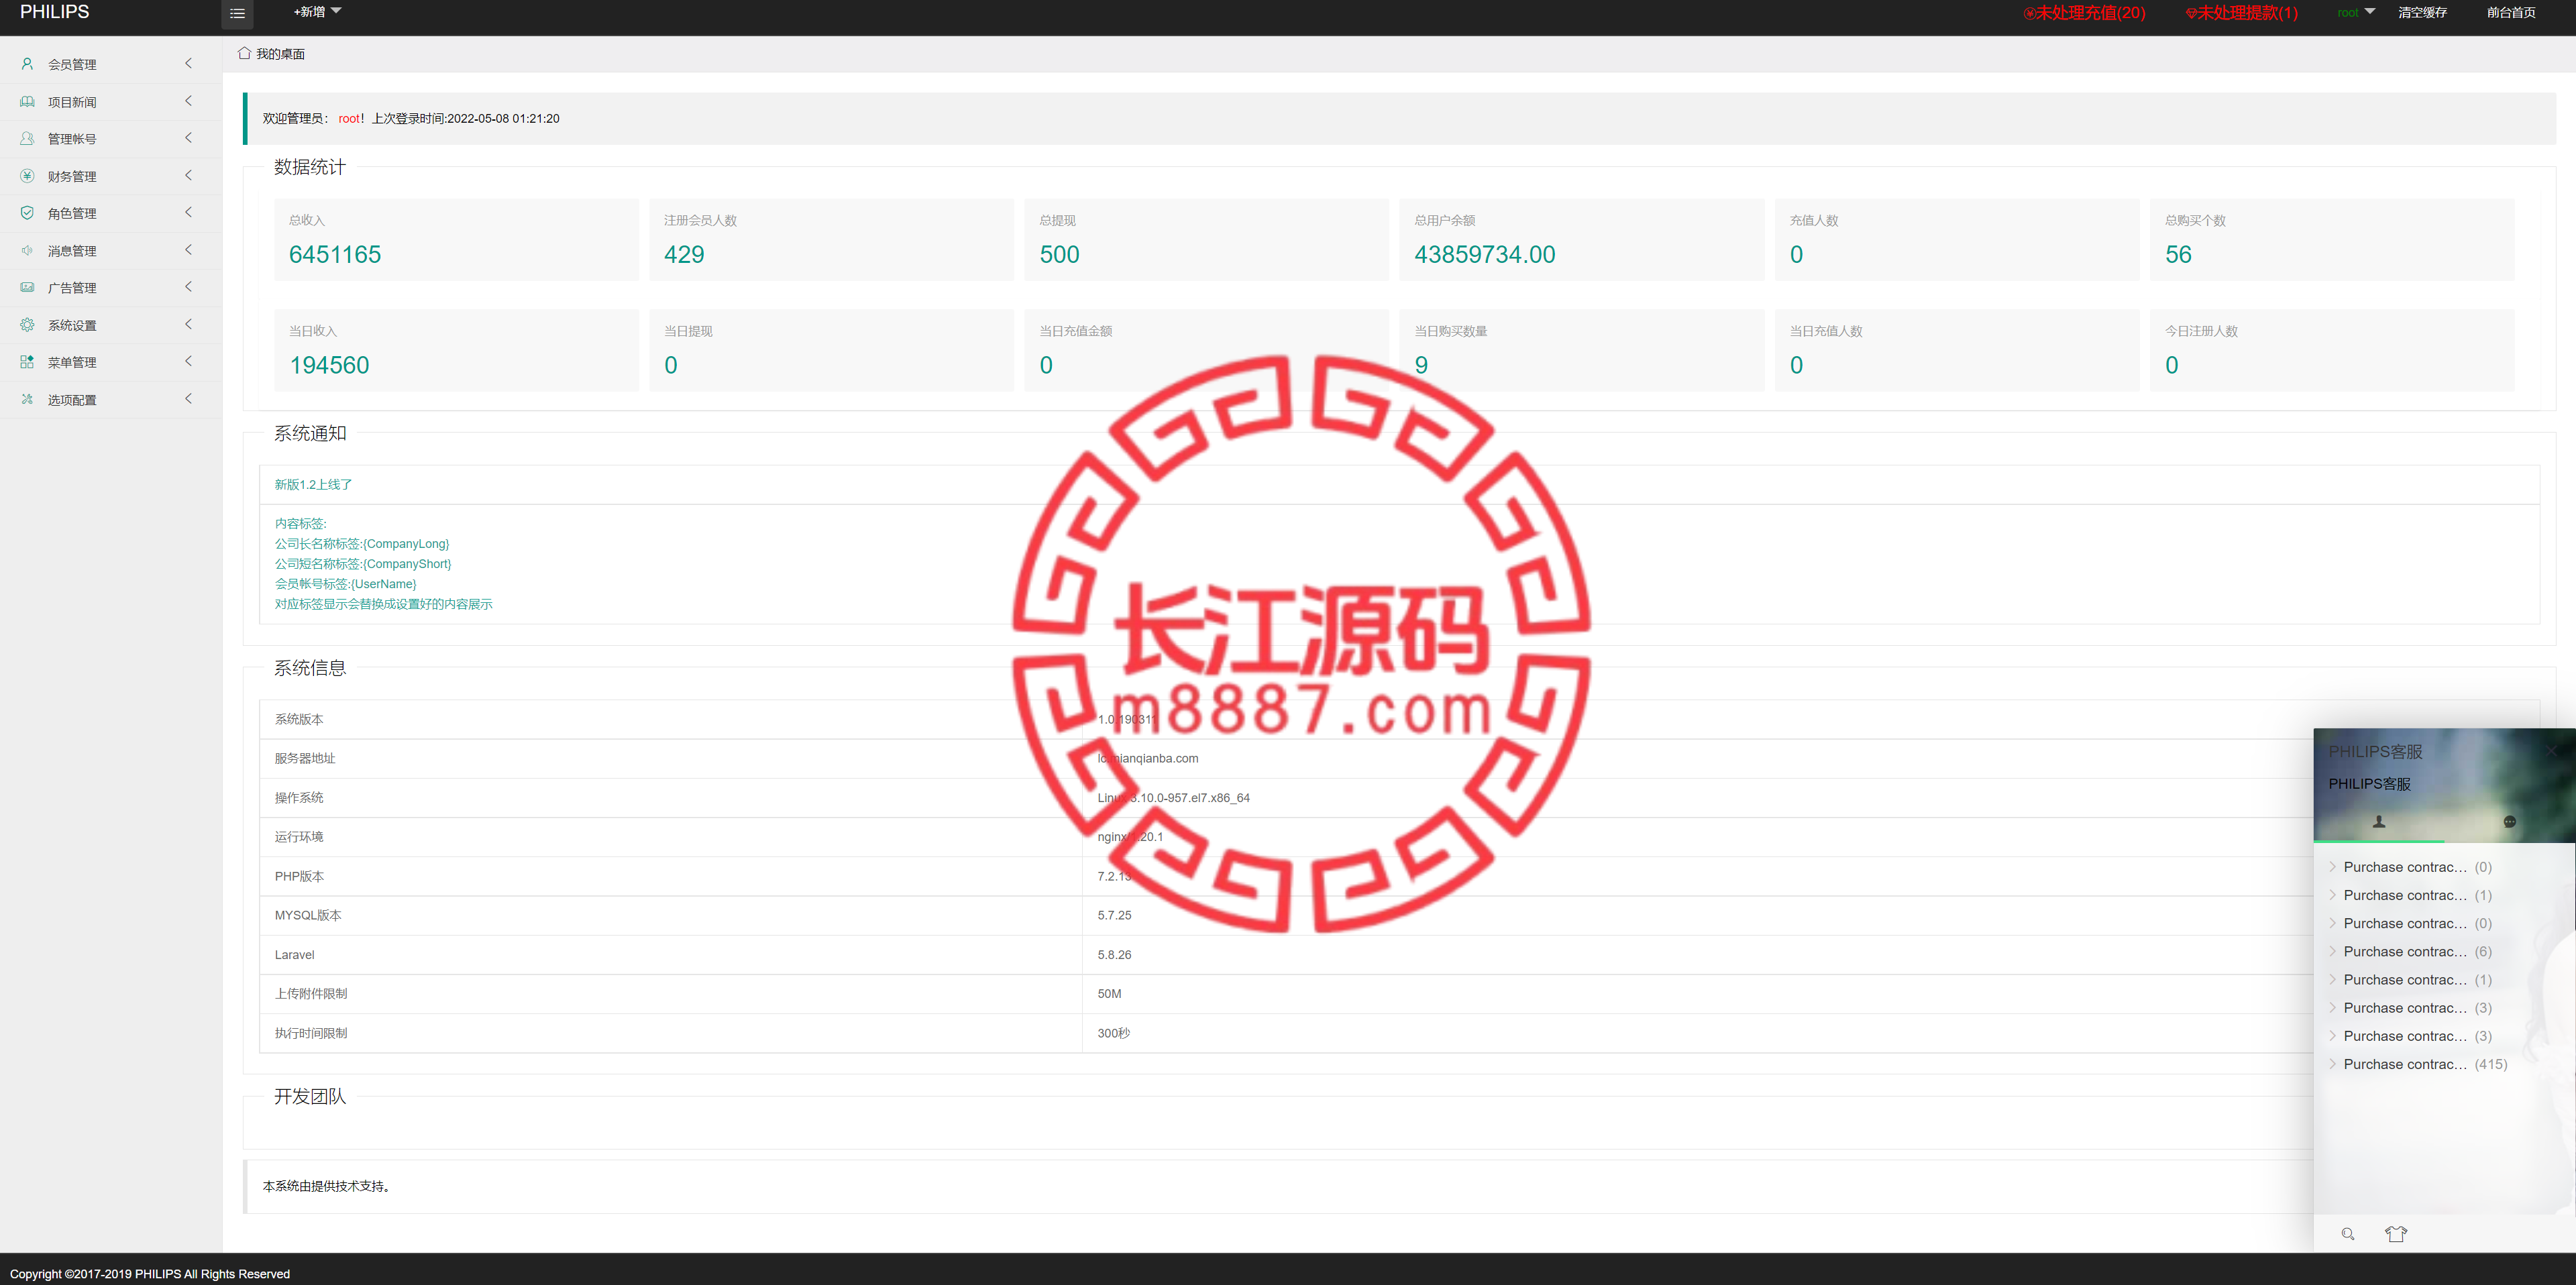
Task: Click the 充值人数 label
Action: [1813, 220]
